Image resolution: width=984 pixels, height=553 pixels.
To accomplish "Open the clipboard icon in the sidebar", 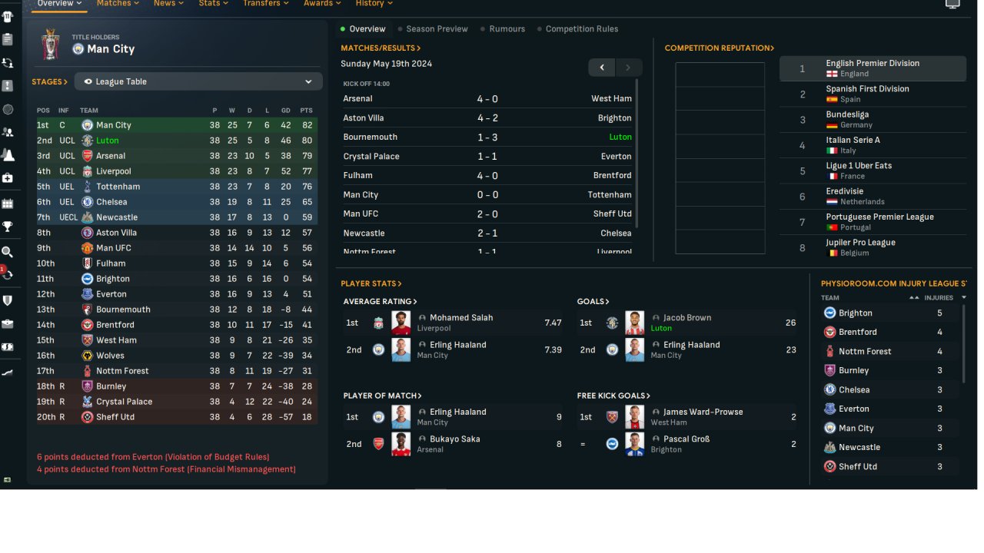I will point(8,39).
